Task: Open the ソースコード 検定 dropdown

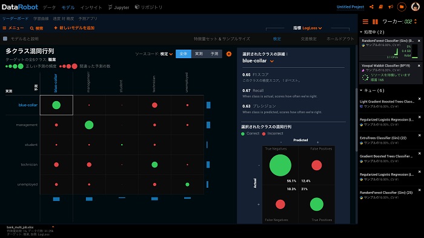Action: tap(167, 54)
